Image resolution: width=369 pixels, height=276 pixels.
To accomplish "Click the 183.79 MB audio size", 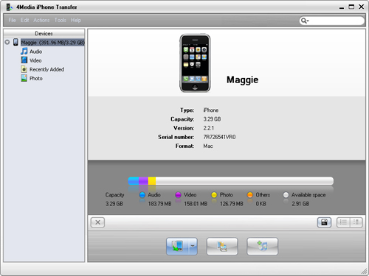I will pyautogui.click(x=159, y=204).
